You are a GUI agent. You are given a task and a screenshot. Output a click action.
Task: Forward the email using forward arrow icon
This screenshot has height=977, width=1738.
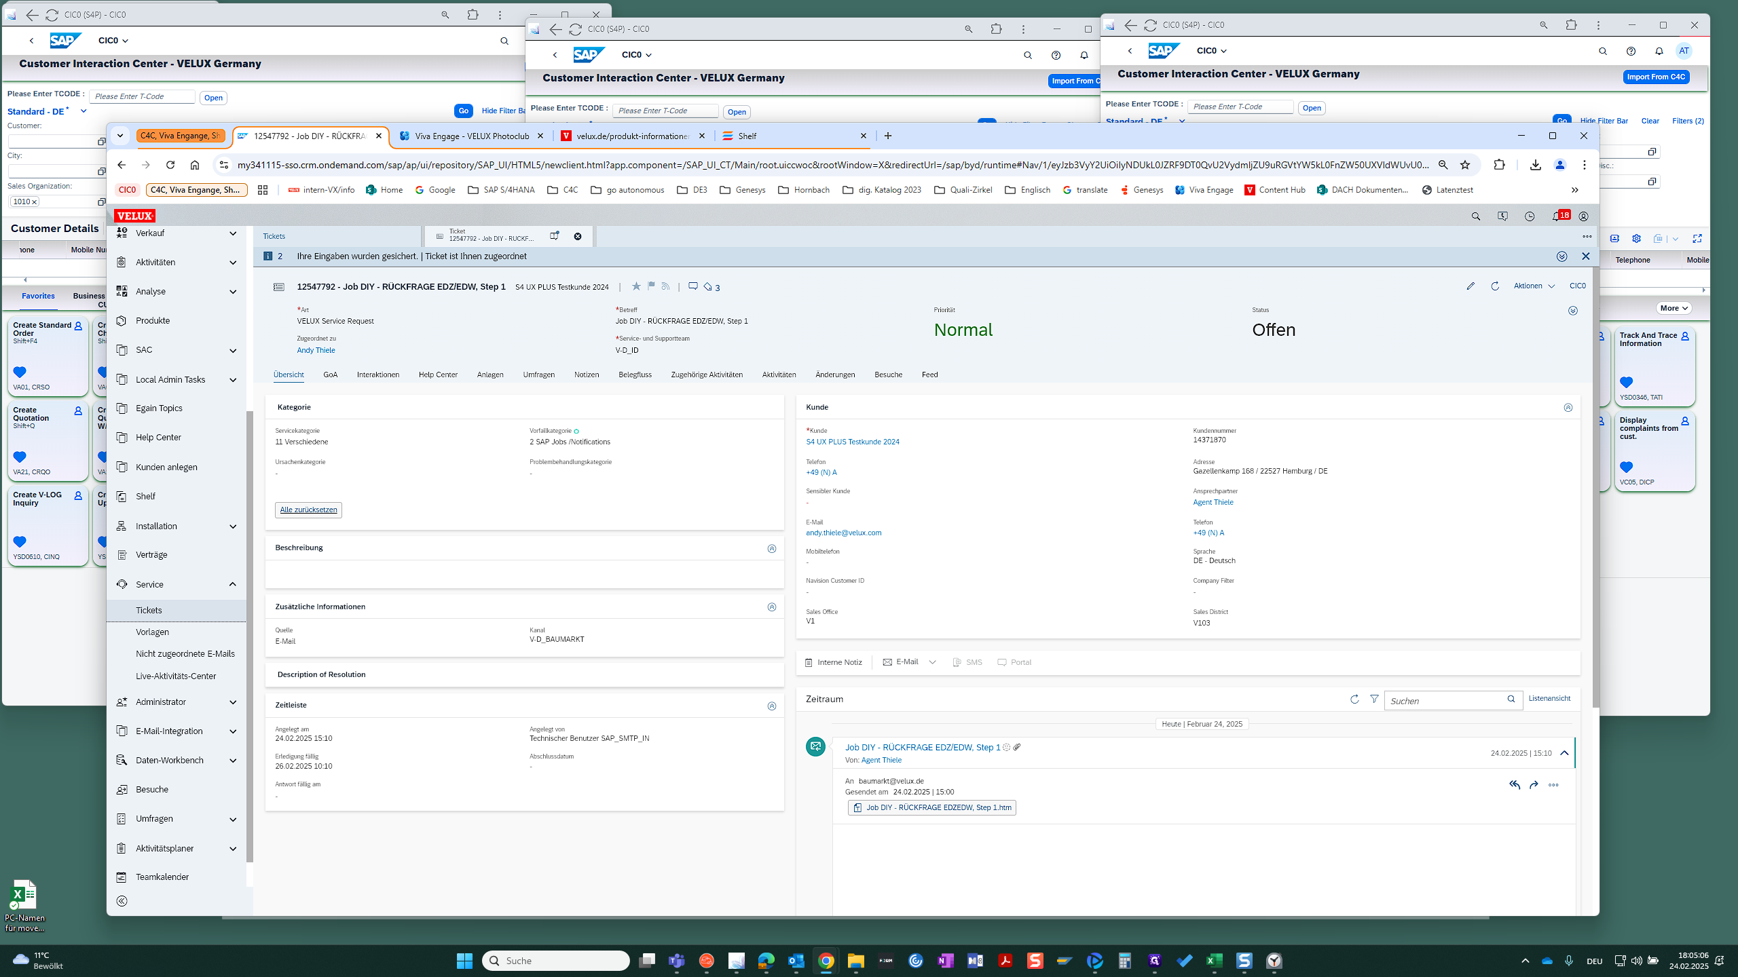pyautogui.click(x=1534, y=785)
